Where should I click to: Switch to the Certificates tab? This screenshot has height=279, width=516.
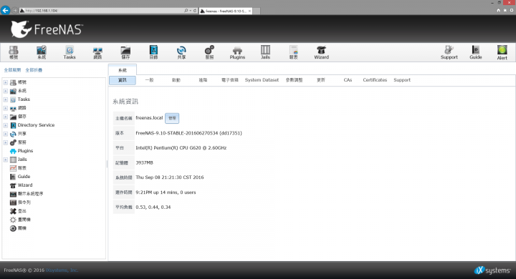click(x=375, y=80)
